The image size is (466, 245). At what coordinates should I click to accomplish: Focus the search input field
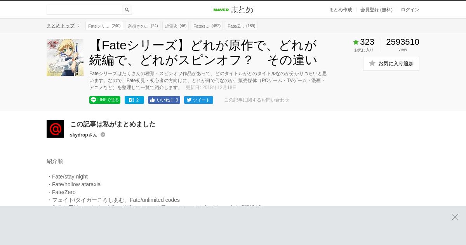(84, 10)
